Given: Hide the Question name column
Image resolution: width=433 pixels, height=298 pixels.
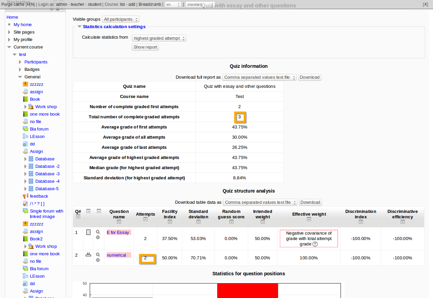Looking at the screenshot, I should (x=119, y=222).
